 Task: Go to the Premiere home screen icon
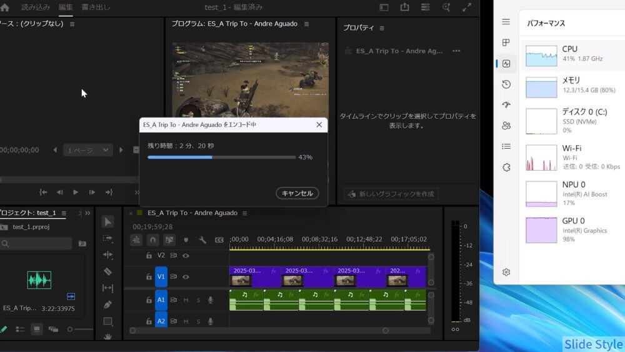click(x=5, y=7)
